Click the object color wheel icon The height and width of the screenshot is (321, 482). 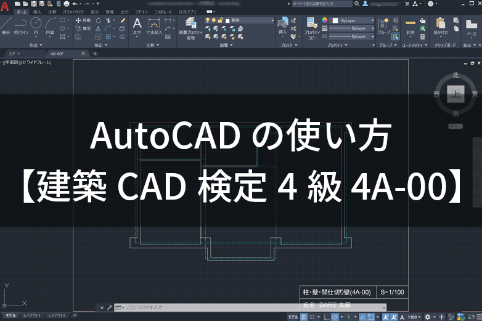coord(324,20)
